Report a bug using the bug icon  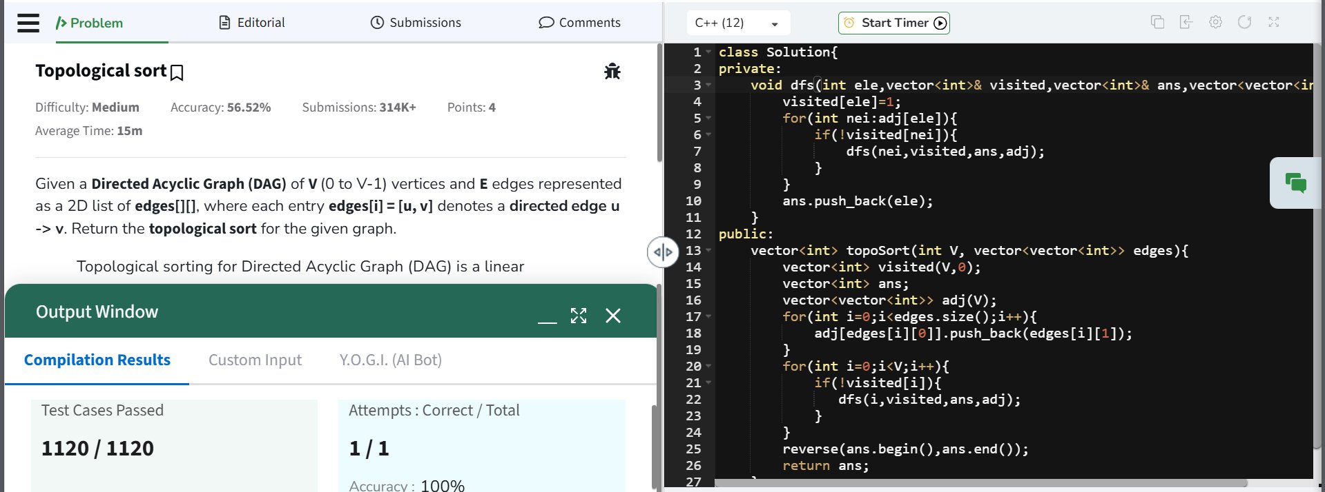point(612,72)
